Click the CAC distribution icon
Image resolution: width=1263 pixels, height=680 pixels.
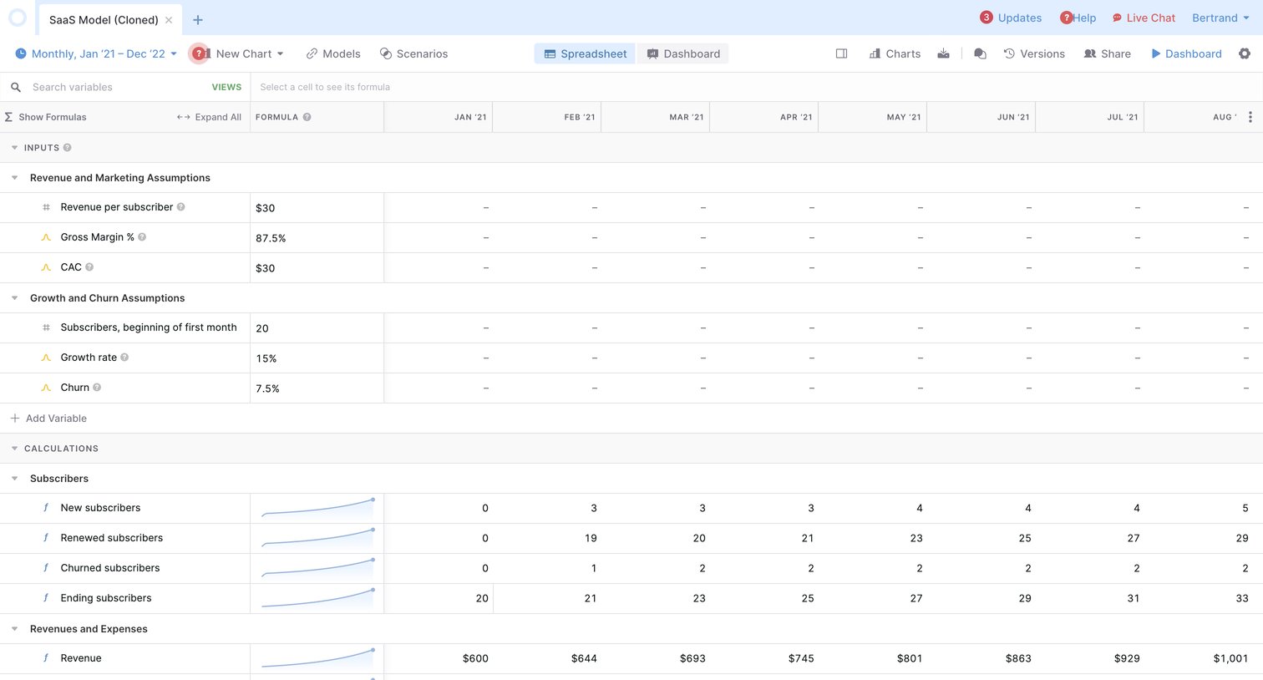pos(46,267)
